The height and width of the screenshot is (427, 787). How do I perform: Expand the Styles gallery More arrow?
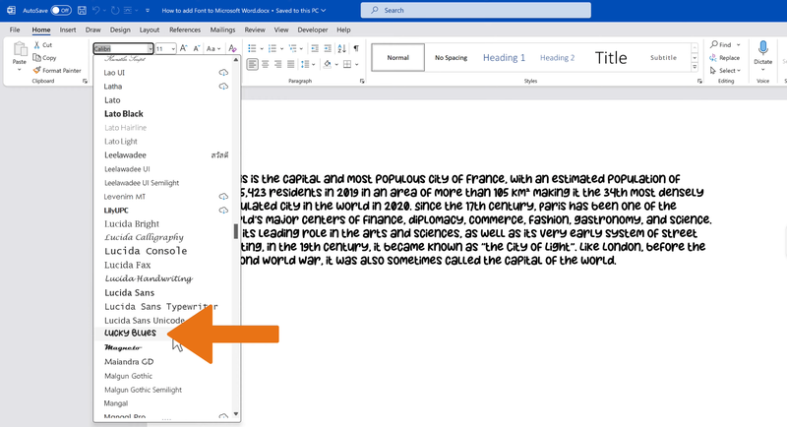point(695,67)
